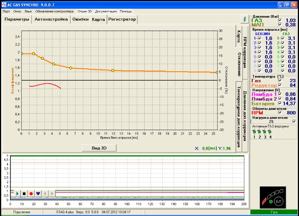The image size is (299, 216).
Task: Uncheck the RPM display checkbox
Action: 281,112
